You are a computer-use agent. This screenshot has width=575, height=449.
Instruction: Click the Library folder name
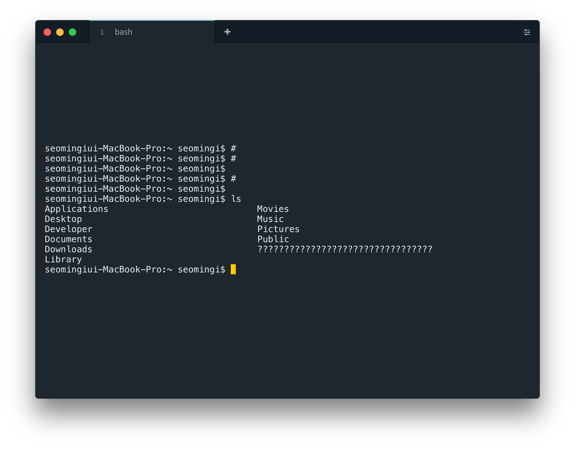(x=63, y=259)
